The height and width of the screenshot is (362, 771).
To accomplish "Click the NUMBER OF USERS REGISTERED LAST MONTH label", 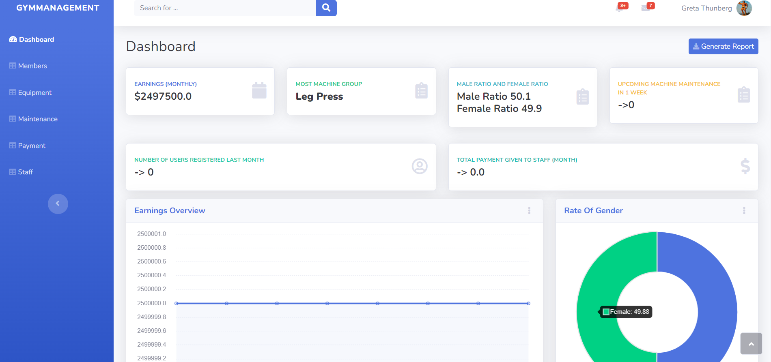I will tap(199, 160).
